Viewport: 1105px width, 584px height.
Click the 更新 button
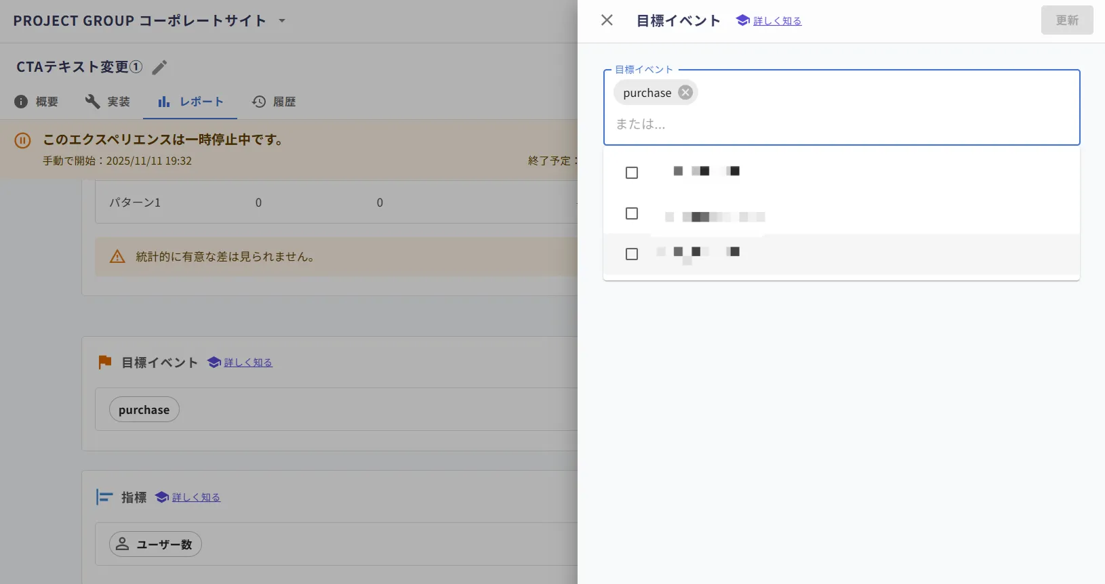coord(1067,20)
